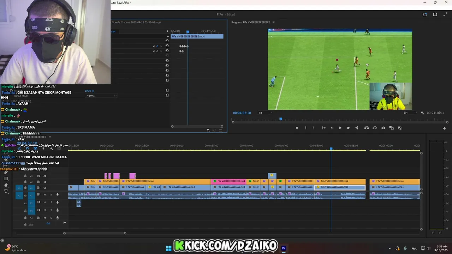Click the Mark In button
Viewport: 452px width, 254px height.
tap(305, 128)
